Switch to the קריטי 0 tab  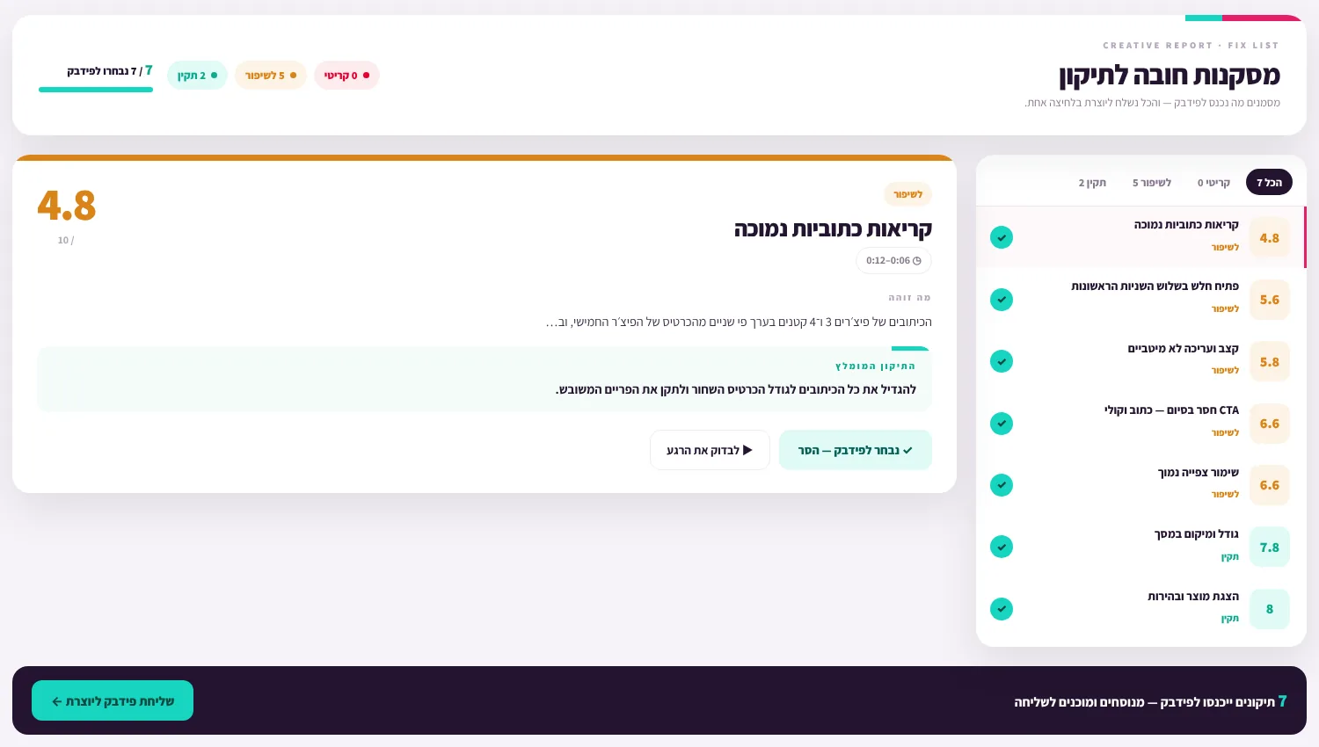(x=1213, y=182)
